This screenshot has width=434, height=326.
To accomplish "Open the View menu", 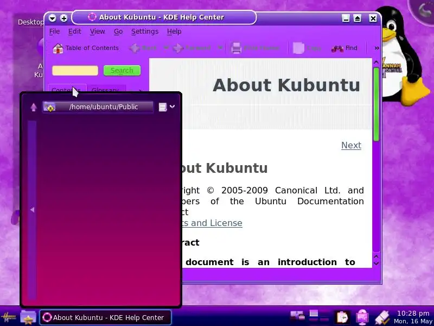I will pos(97,32).
